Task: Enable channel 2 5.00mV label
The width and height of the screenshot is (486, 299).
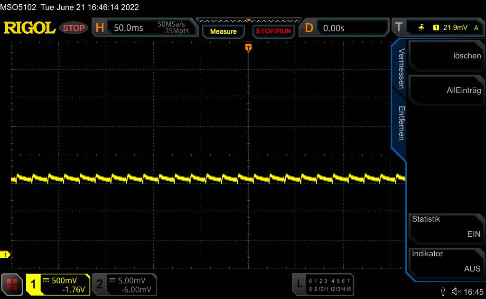Action: click(x=125, y=284)
